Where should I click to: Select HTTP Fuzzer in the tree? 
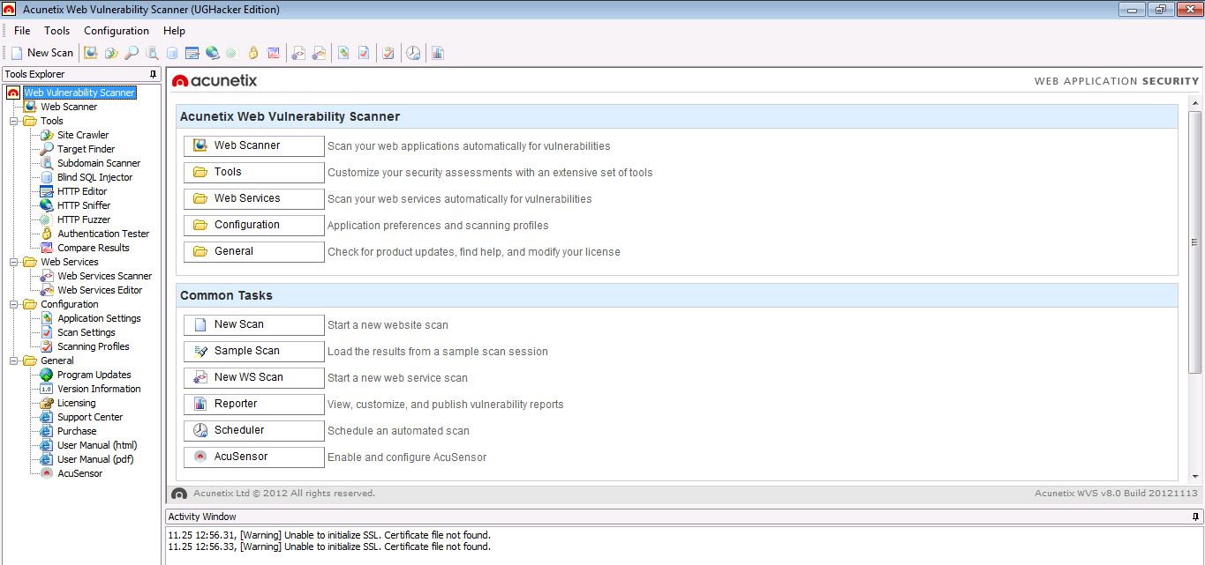click(x=84, y=219)
